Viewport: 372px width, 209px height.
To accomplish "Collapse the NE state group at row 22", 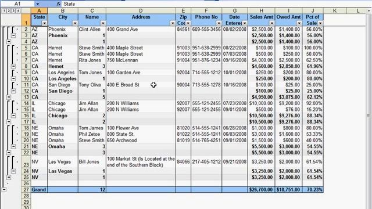I will click(9, 153).
